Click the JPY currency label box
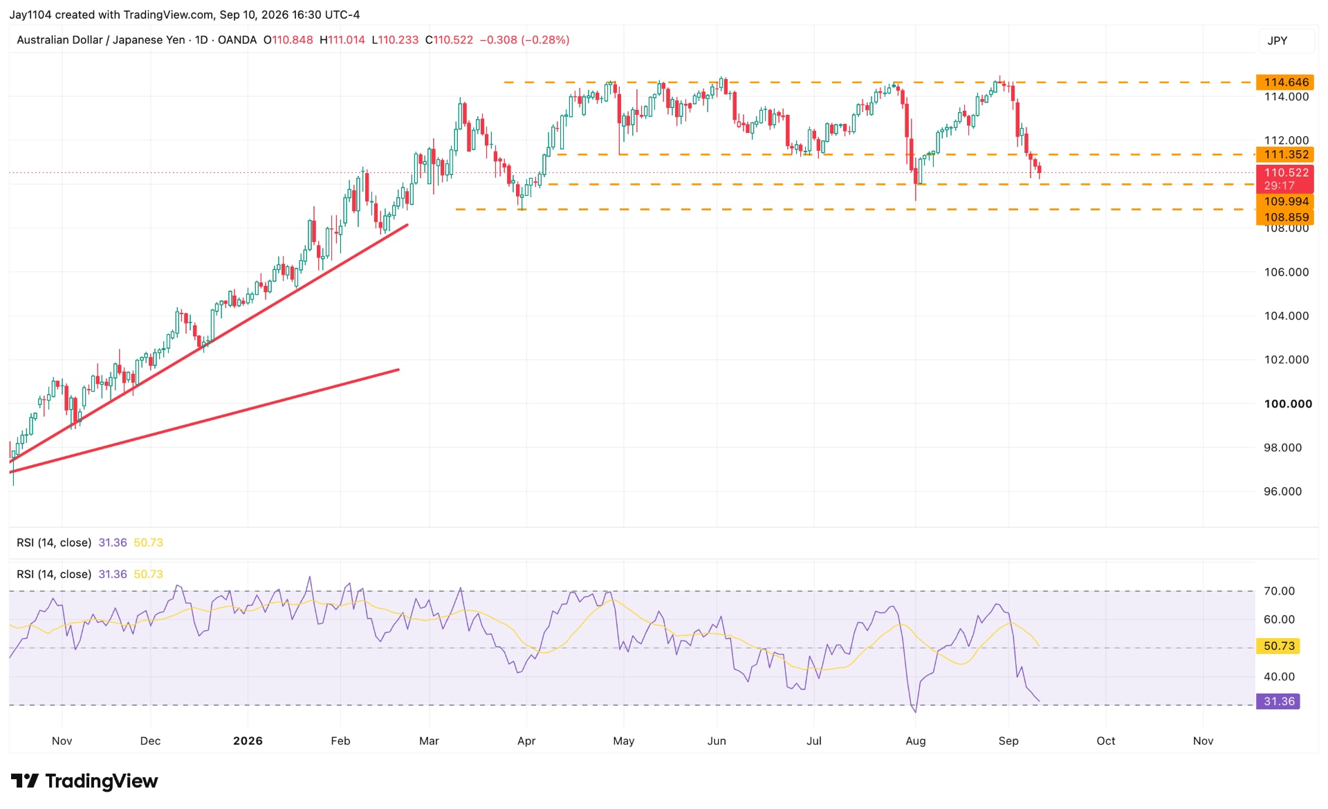Image resolution: width=1328 pixels, height=809 pixels. pos(1286,41)
